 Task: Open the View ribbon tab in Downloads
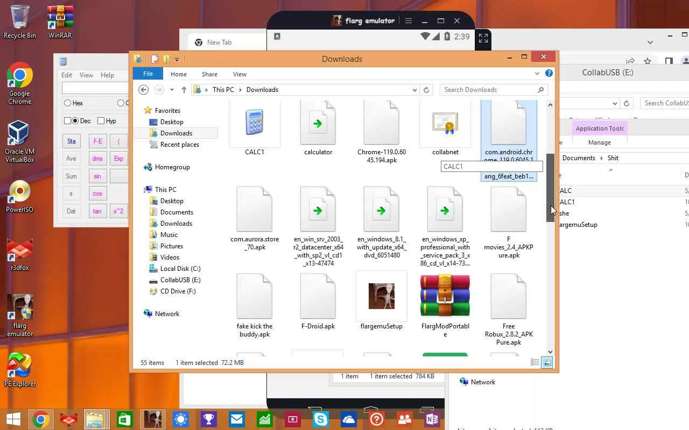(240, 74)
